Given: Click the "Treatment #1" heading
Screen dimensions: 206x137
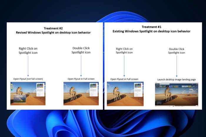Looking at the screenshot, I should pyautogui.click(x=152, y=27).
